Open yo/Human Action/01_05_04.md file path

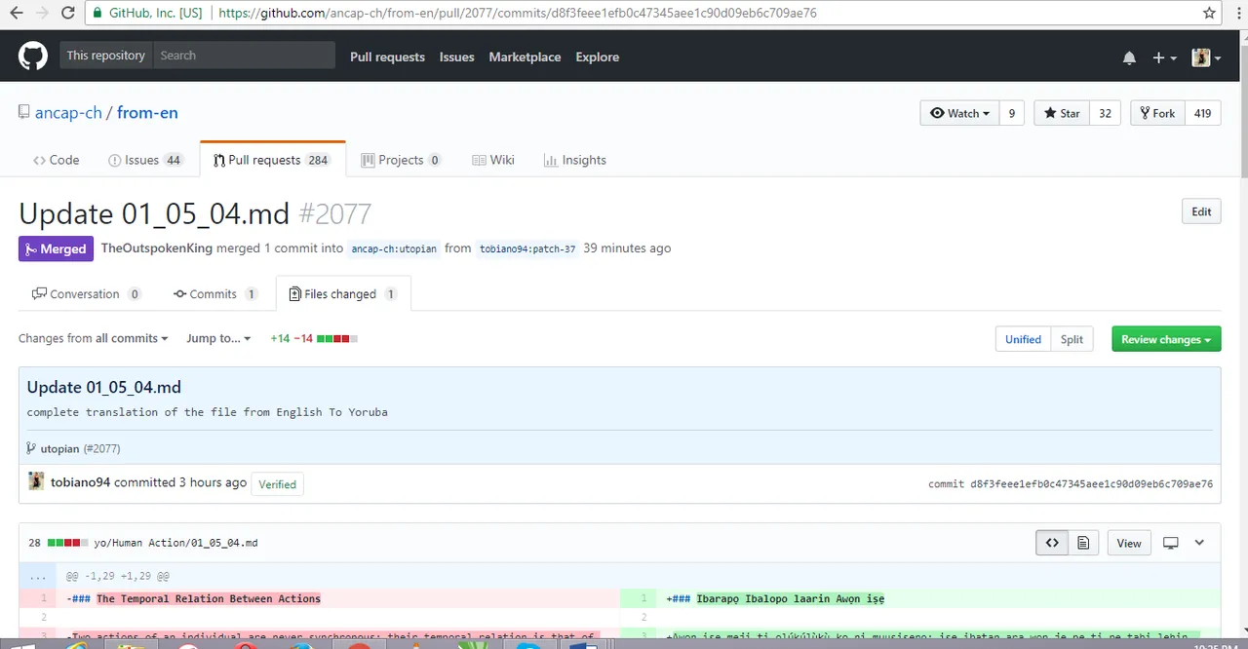click(x=175, y=543)
